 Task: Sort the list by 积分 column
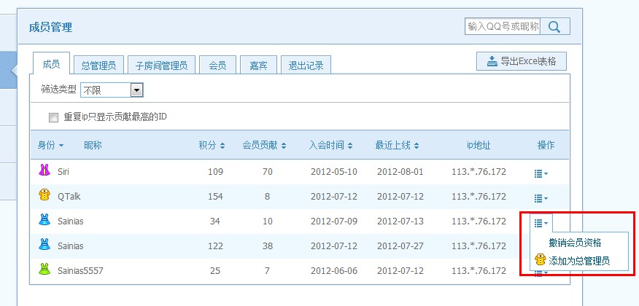pos(212,146)
